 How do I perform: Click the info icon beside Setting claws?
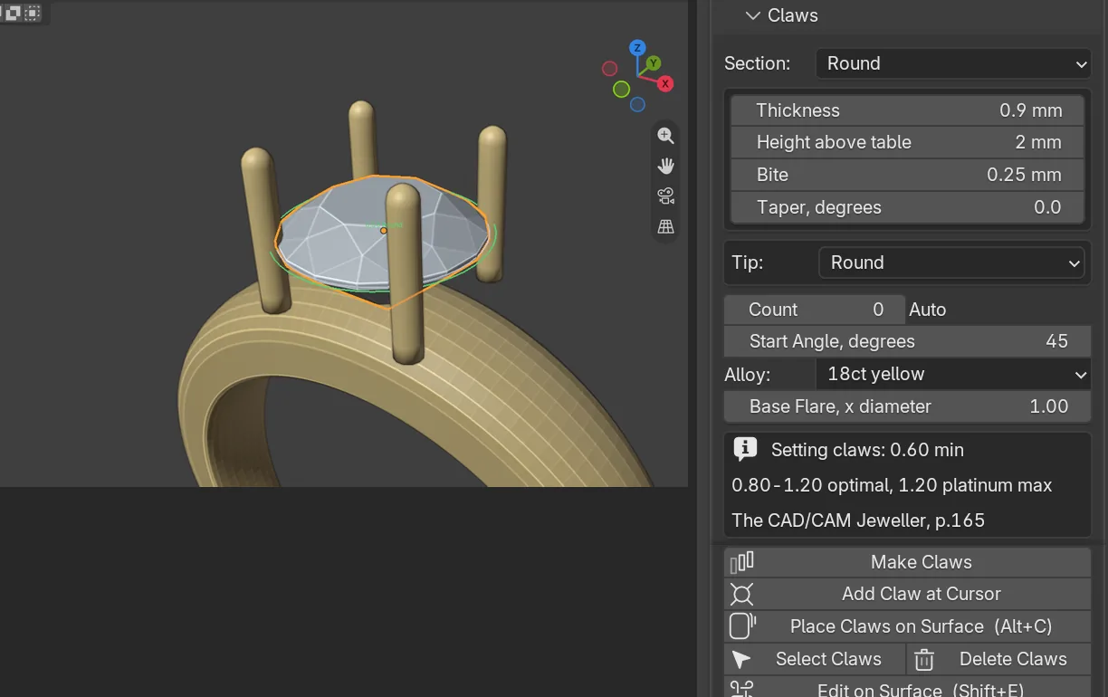tap(744, 448)
